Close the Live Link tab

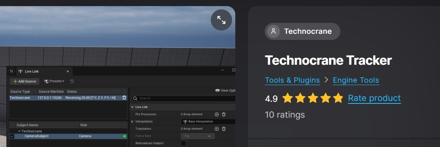[68, 71]
